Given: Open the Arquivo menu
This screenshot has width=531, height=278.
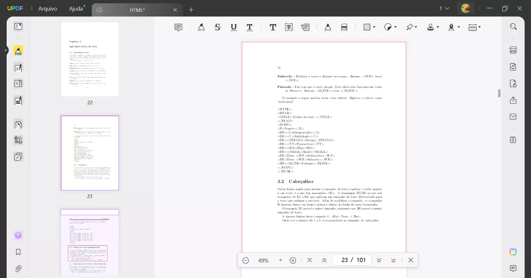Looking at the screenshot, I should (47, 8).
